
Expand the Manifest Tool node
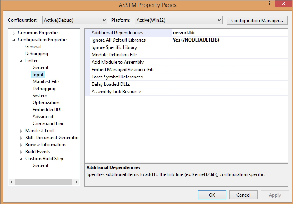coord(22,131)
